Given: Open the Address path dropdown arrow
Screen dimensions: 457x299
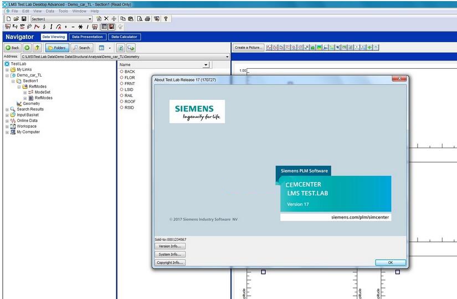Looking at the screenshot, I should pyautogui.click(x=227, y=57).
